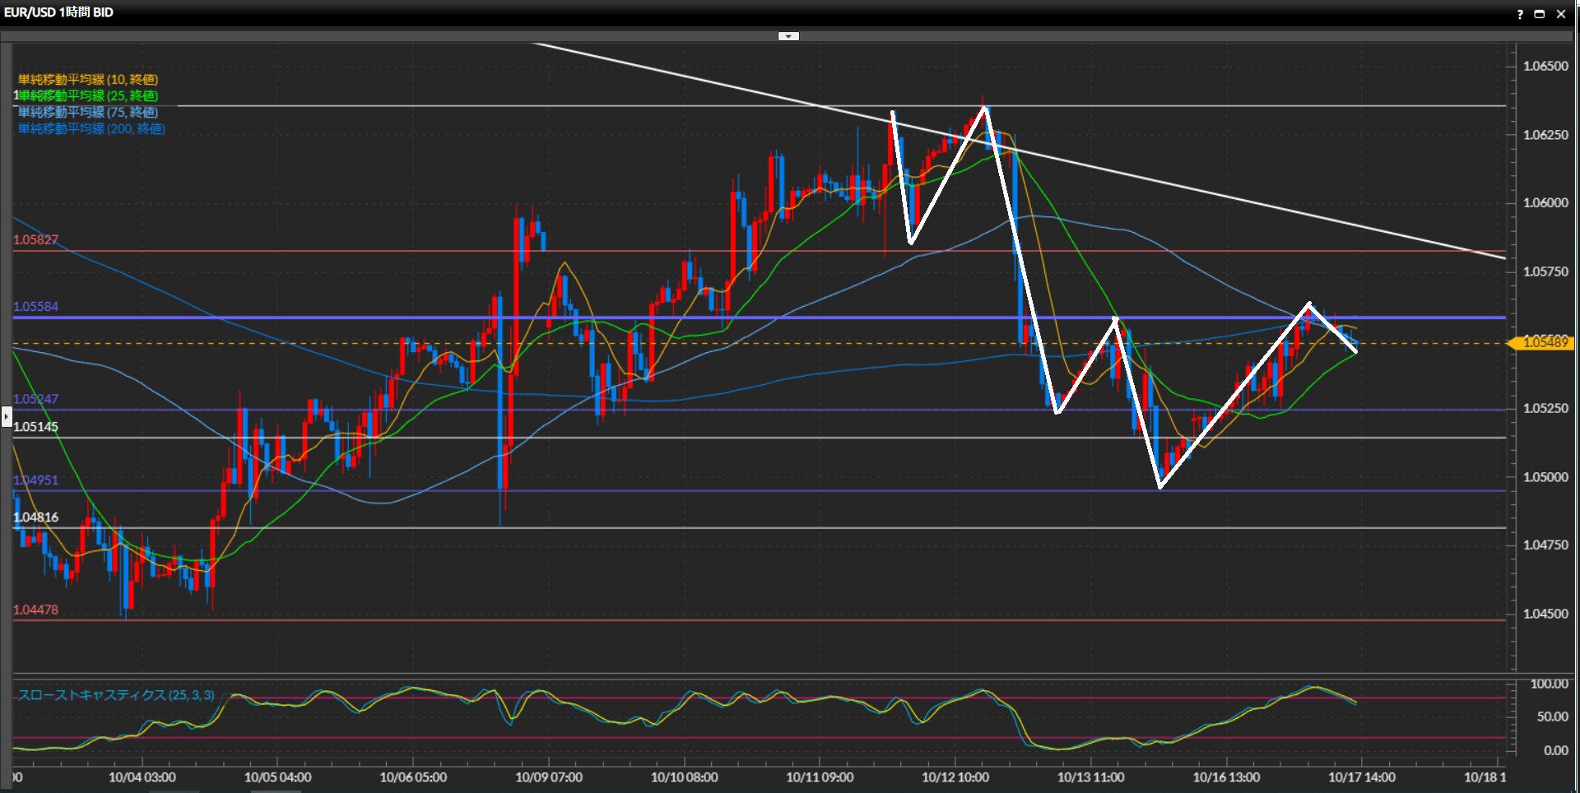Select the 1.05584 purple horizontal line label
Image resolution: width=1580 pixels, height=793 pixels.
[x=36, y=307]
